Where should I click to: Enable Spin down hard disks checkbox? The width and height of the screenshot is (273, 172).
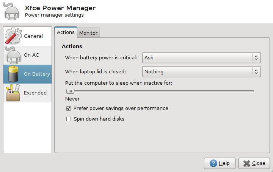69,119
